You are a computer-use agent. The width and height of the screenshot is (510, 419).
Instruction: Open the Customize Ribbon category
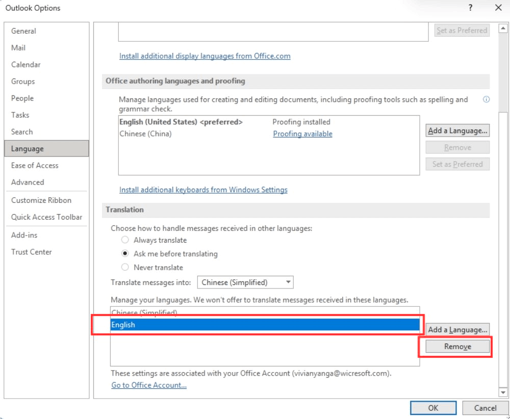click(46, 200)
